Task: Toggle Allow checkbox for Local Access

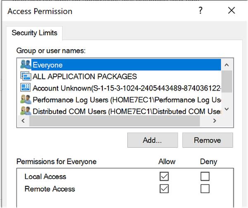Action: pyautogui.click(x=164, y=176)
